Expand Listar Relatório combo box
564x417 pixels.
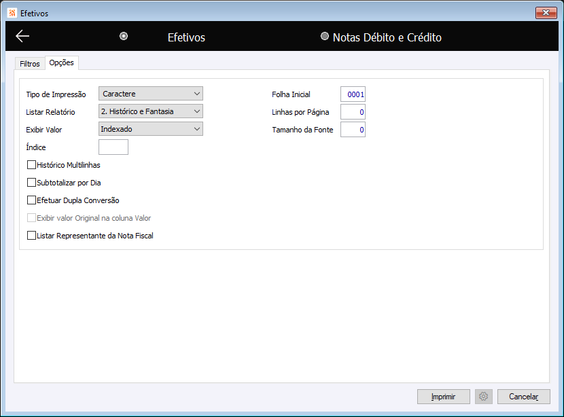pyautogui.click(x=151, y=111)
